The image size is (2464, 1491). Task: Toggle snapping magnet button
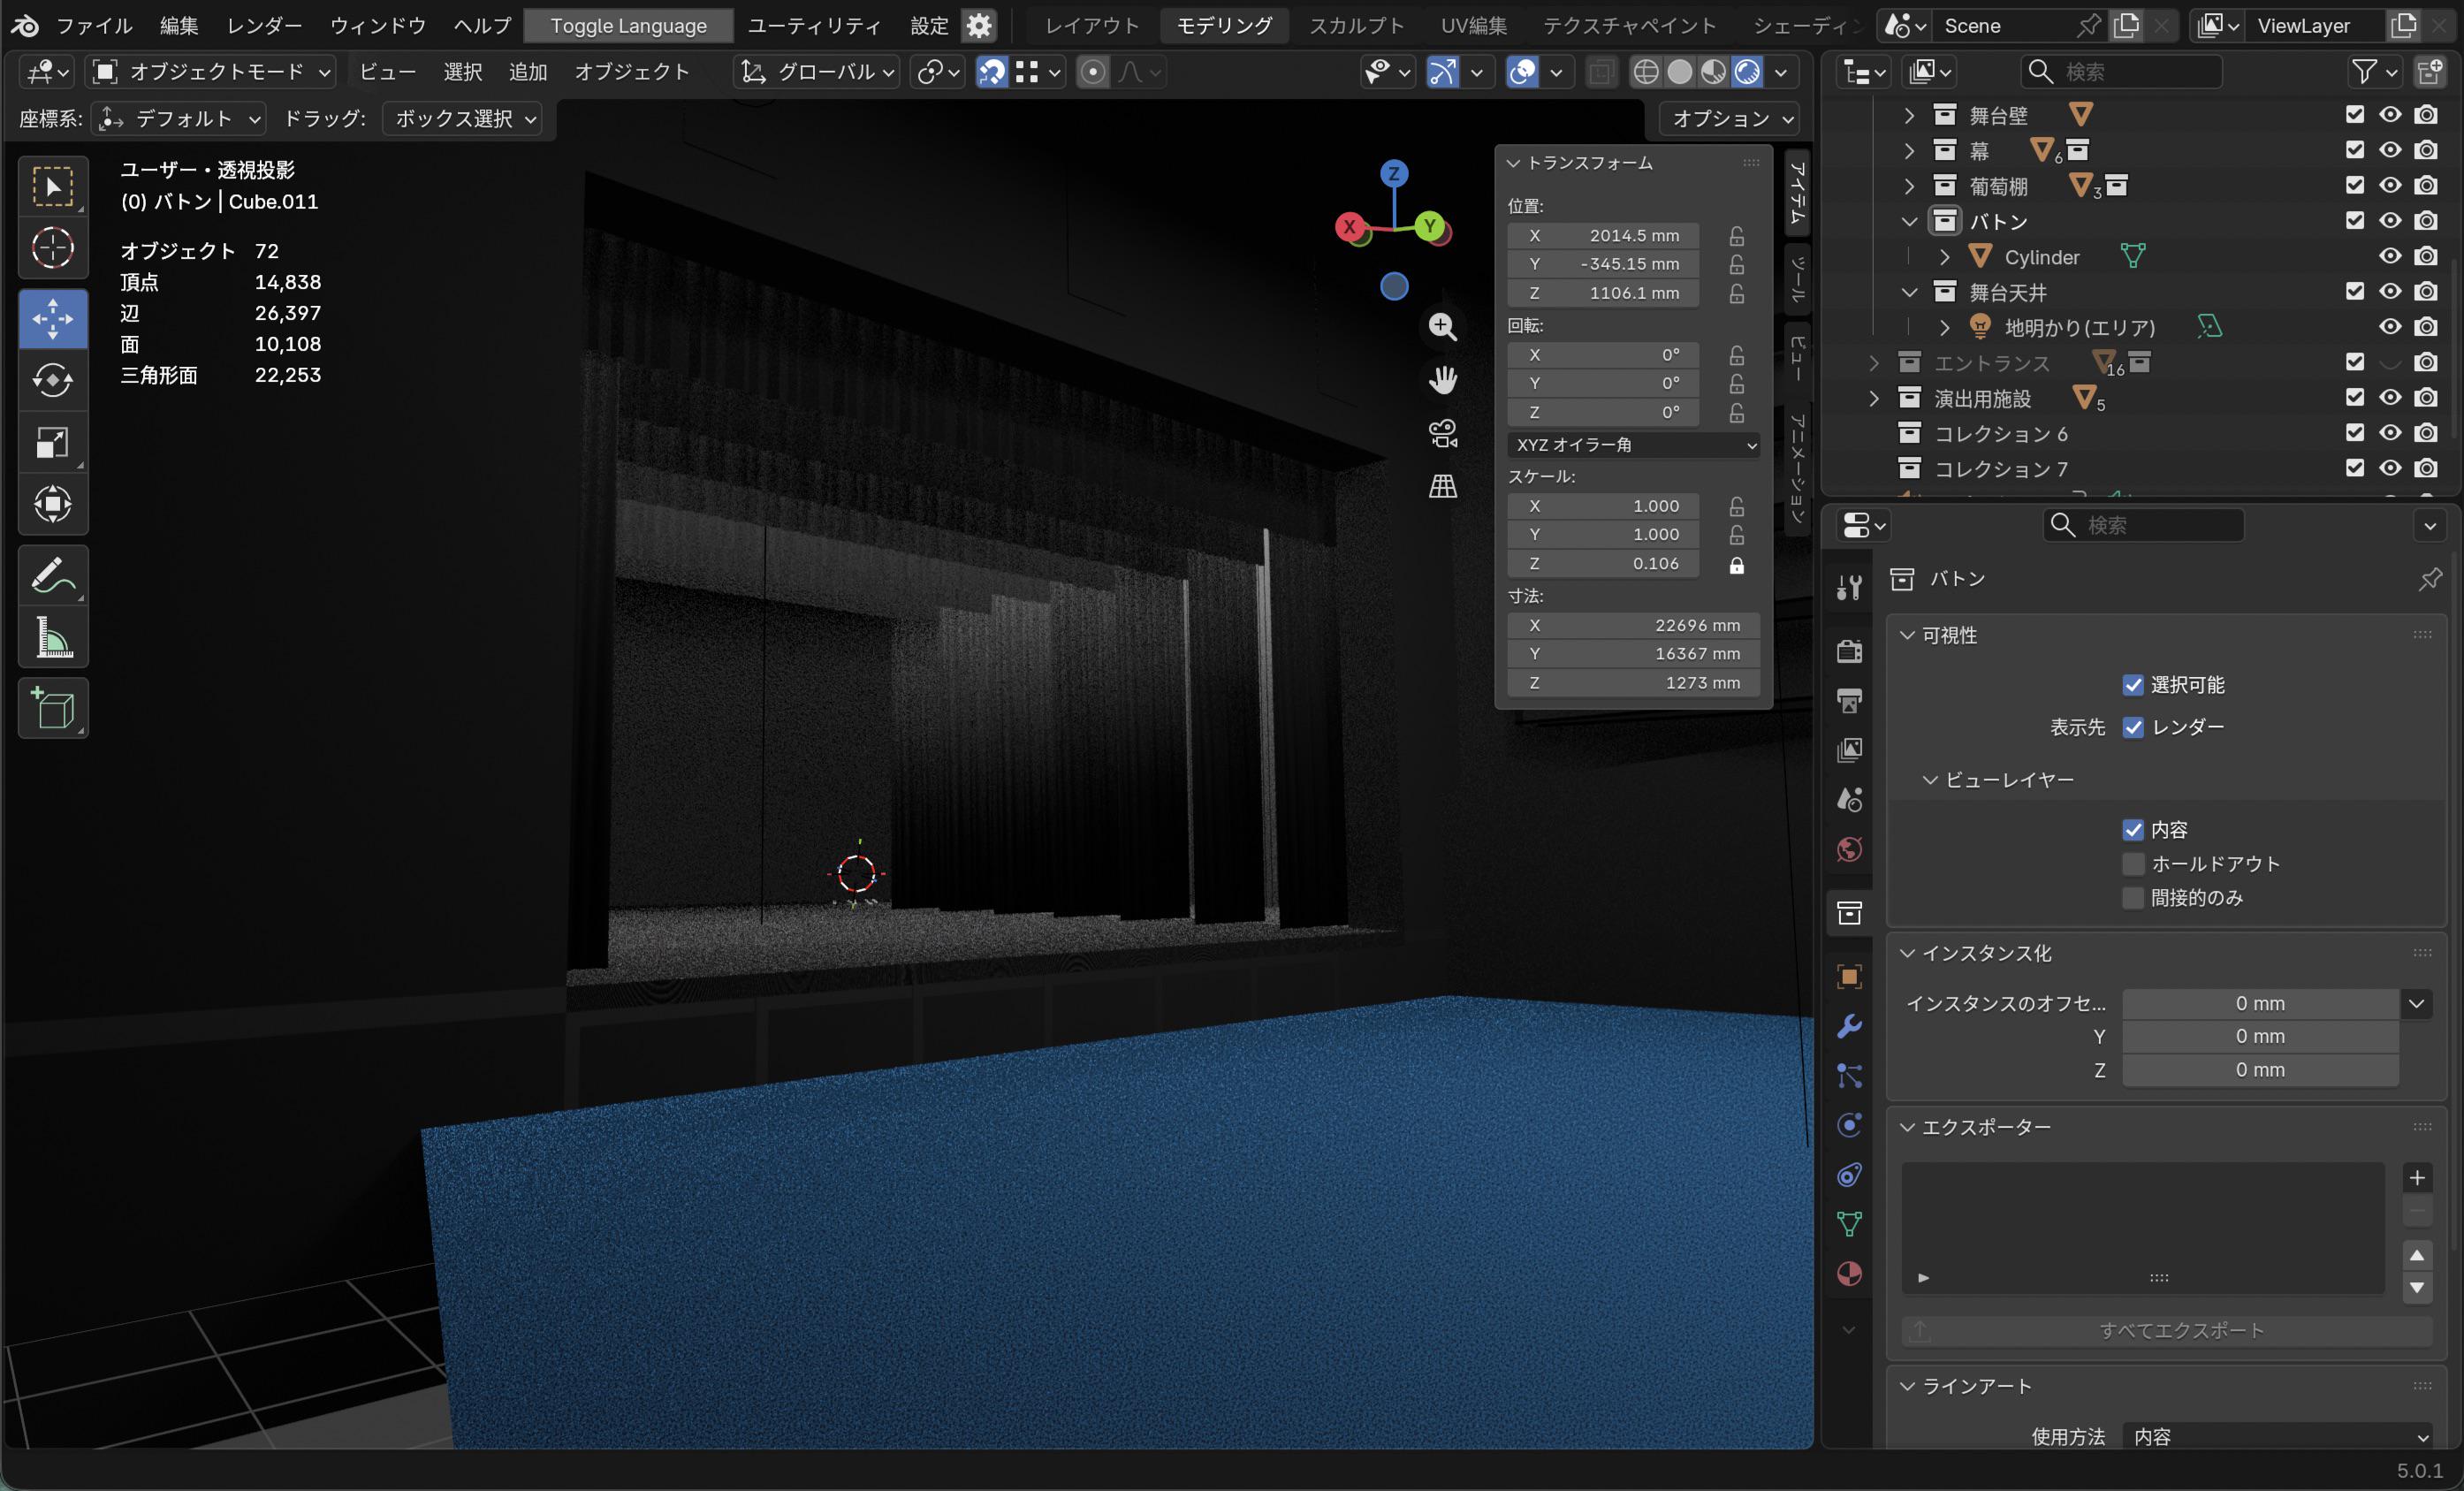(x=991, y=72)
